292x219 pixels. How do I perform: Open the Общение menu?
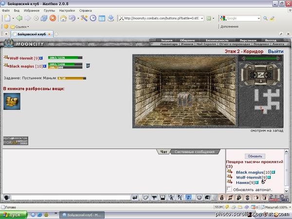(x=187, y=40)
